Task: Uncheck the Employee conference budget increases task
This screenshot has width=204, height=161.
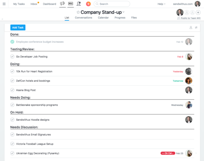Action: tap(12, 42)
